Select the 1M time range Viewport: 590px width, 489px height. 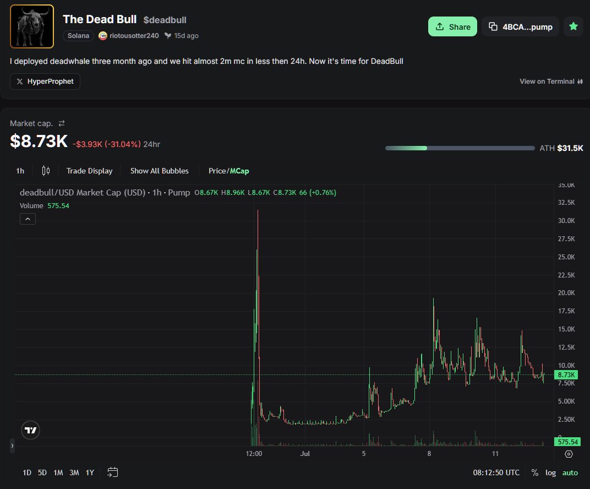58,473
